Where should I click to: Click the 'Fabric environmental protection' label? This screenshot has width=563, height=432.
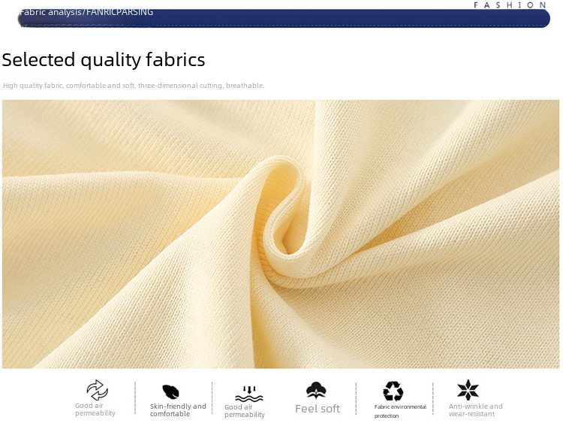tap(400, 411)
